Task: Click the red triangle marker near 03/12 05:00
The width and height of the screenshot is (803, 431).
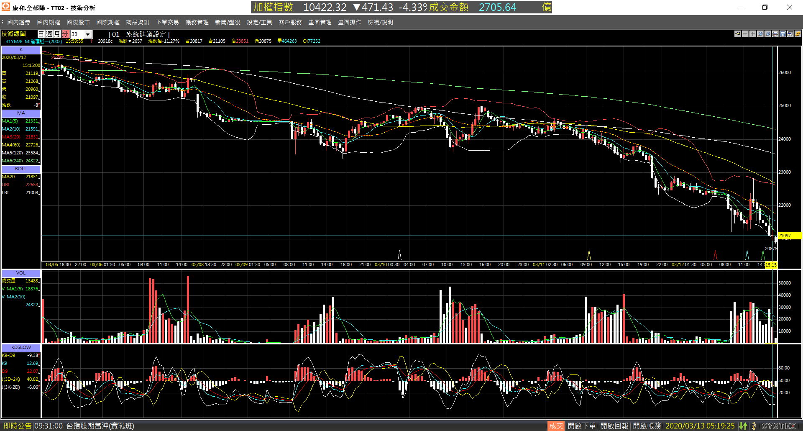Action: (x=715, y=255)
